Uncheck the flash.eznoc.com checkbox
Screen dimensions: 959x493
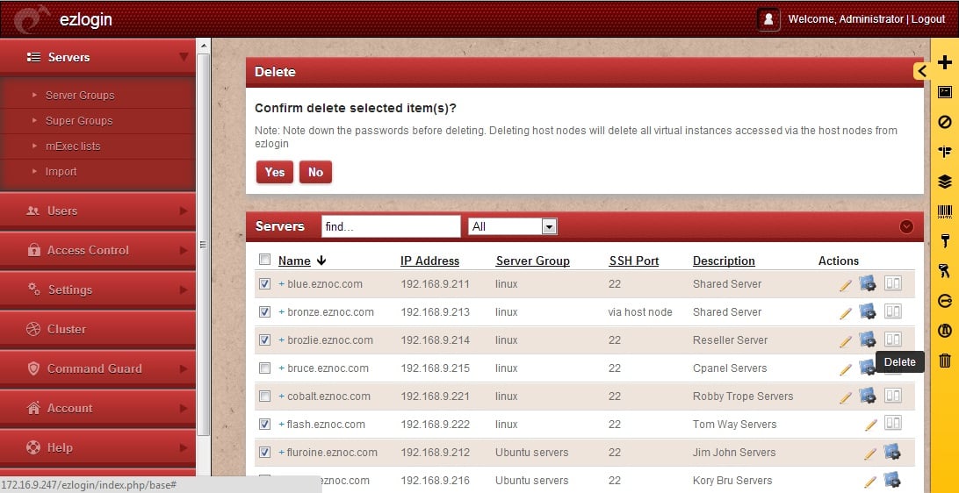tap(264, 424)
